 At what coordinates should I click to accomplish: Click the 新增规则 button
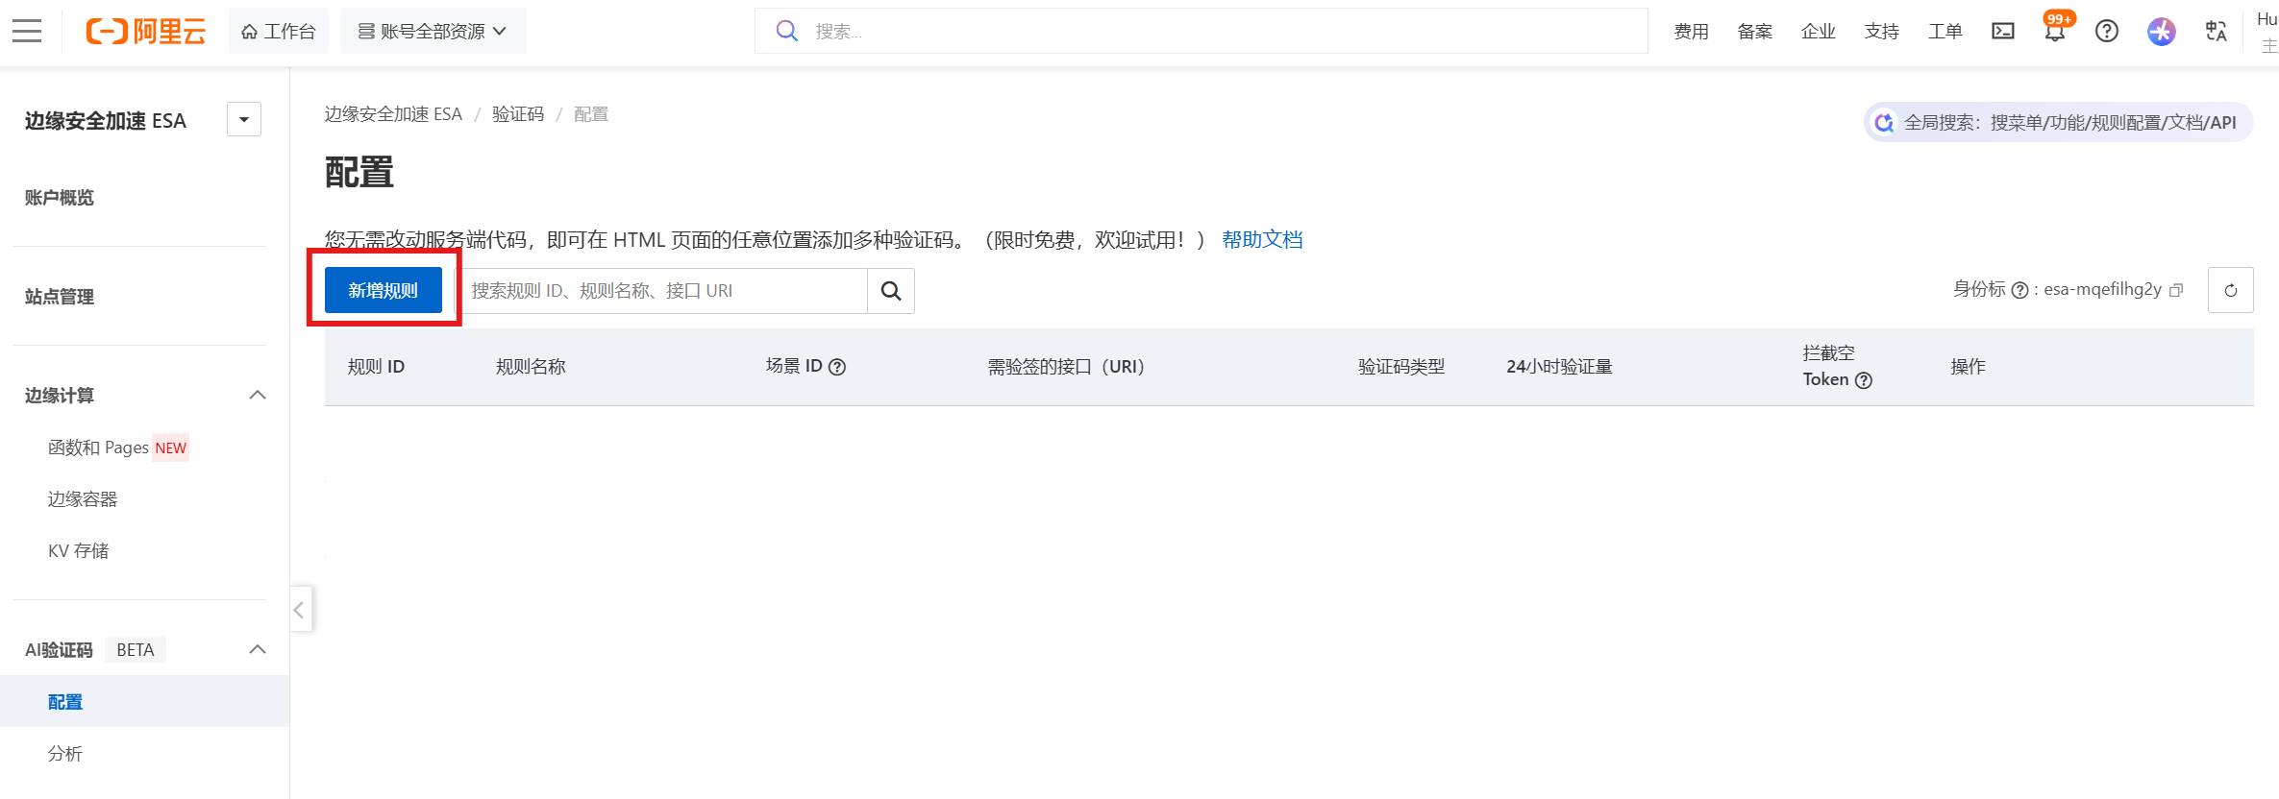pyautogui.click(x=383, y=291)
